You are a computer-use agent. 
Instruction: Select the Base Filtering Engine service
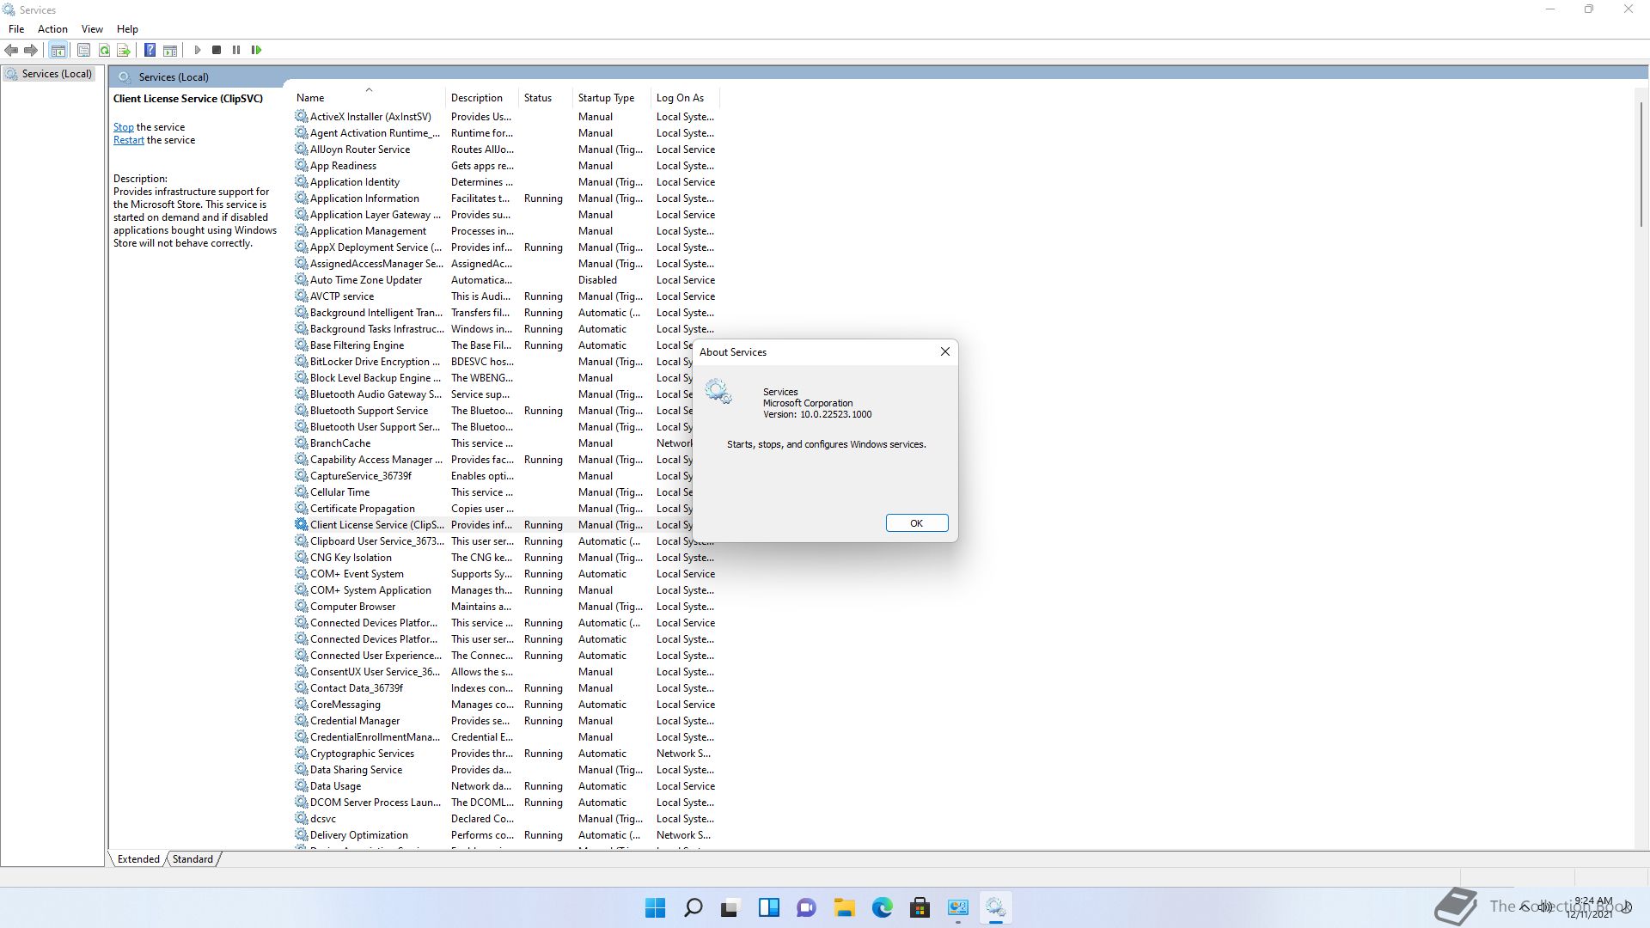click(493, 345)
